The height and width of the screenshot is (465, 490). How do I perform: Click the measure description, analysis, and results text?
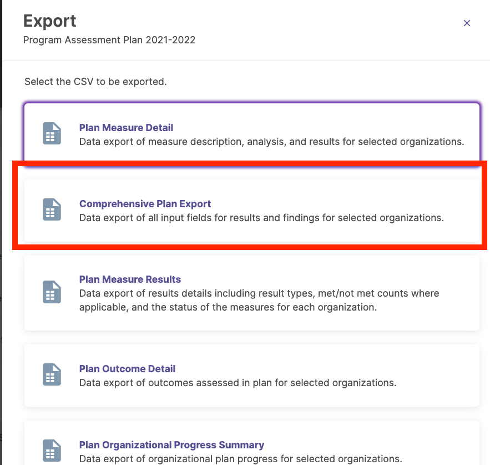(x=271, y=142)
